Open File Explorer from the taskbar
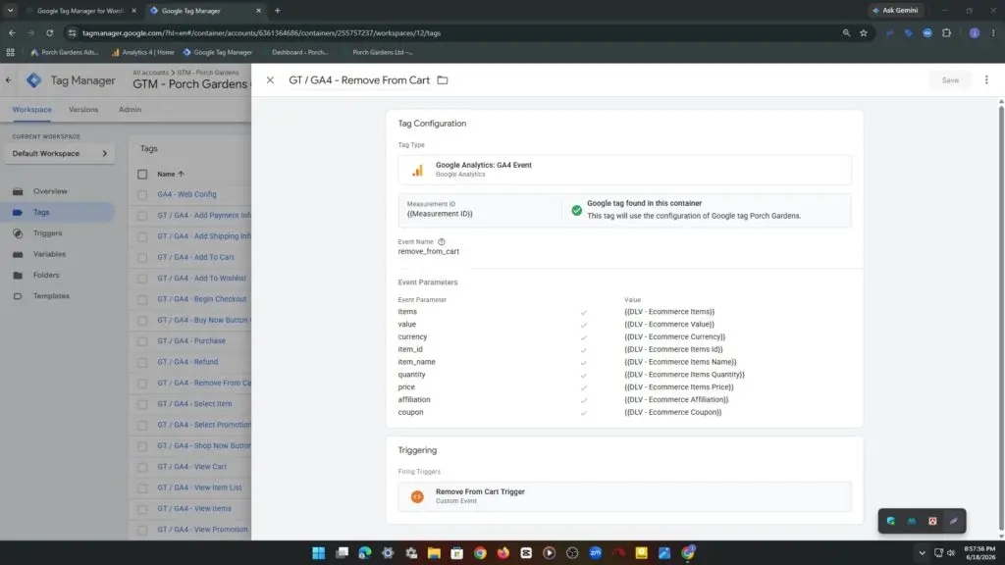Screen dimensions: 1005x565 pyautogui.click(x=434, y=553)
